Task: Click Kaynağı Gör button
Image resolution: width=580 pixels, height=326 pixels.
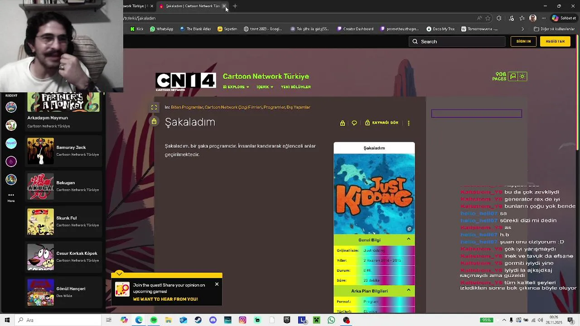Action: (x=382, y=123)
